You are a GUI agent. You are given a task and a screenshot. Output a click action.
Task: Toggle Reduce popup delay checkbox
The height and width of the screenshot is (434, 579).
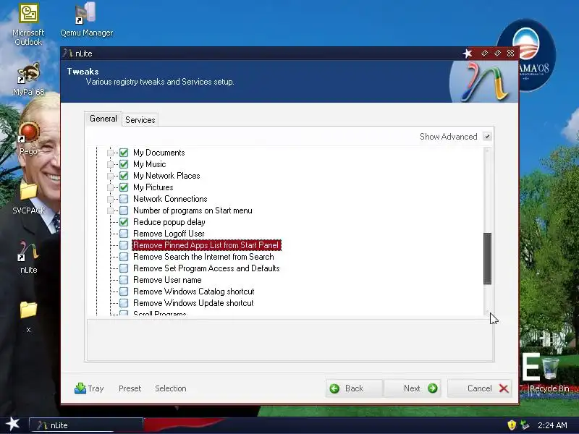pos(124,222)
